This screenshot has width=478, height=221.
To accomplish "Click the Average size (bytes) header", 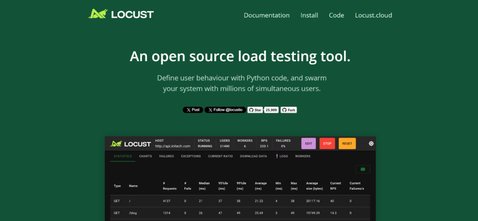I will point(314,186).
